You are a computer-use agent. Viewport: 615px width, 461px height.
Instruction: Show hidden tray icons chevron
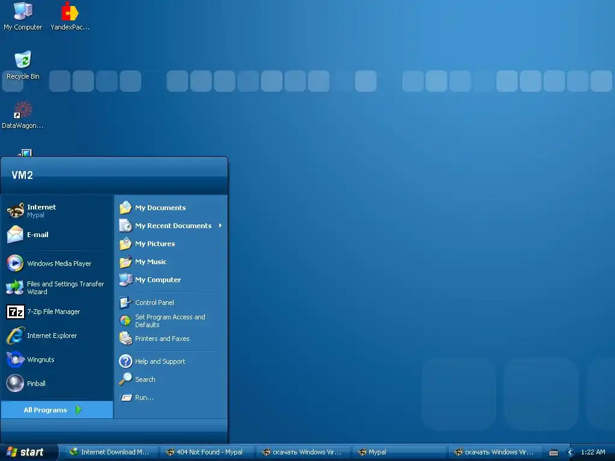[x=571, y=453]
